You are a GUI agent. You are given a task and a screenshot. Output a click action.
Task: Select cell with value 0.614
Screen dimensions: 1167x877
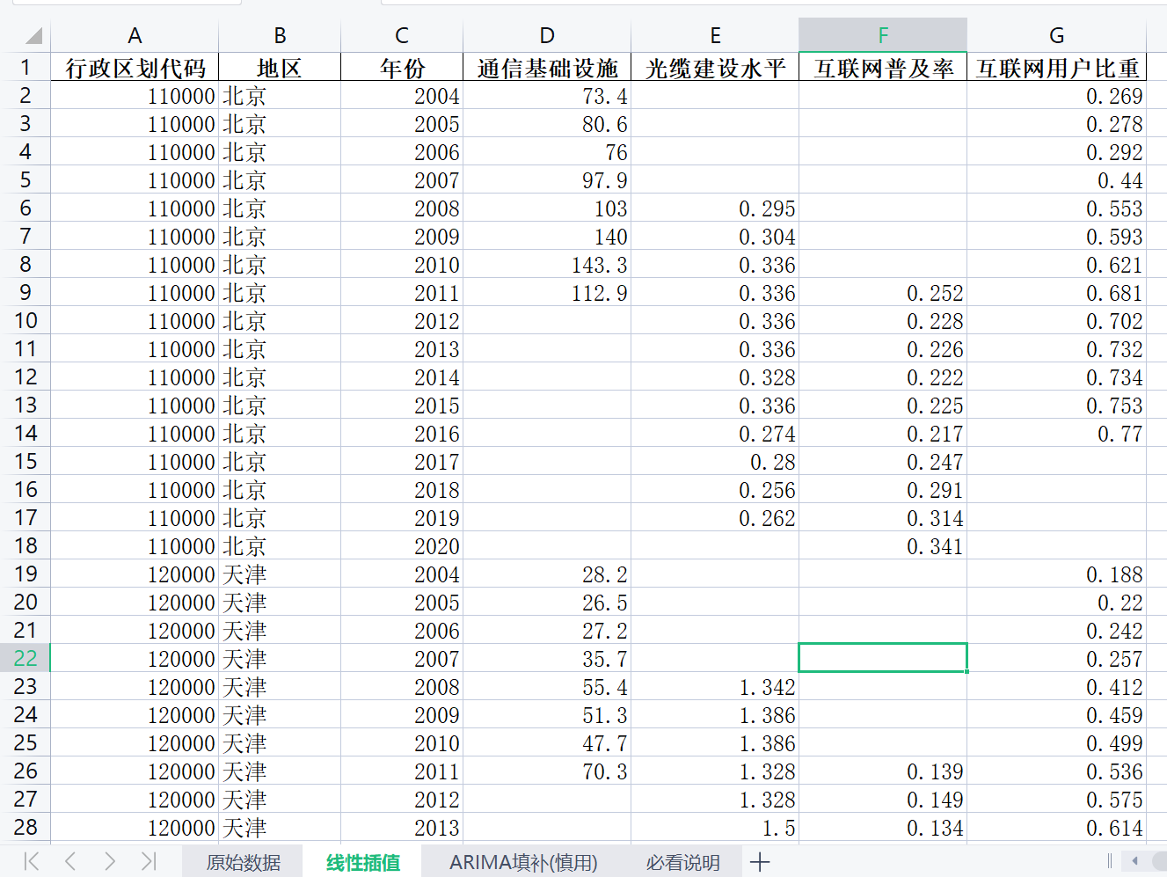pyautogui.click(x=1056, y=827)
